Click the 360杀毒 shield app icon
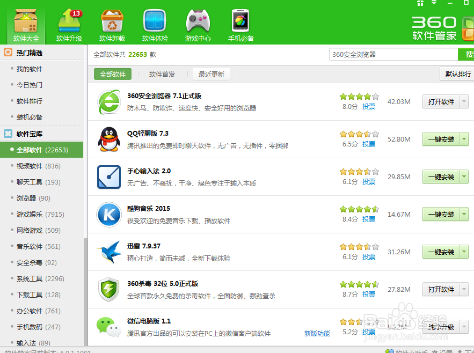This screenshot has height=353, width=474. 109,289
